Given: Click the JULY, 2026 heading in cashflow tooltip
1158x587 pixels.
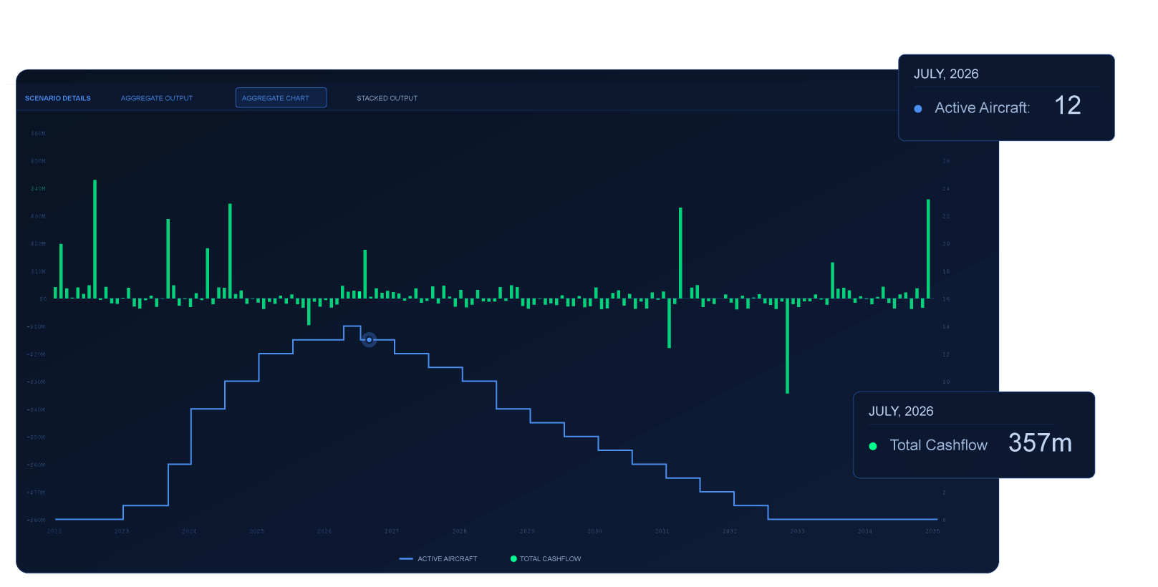Looking at the screenshot, I should coord(901,412).
